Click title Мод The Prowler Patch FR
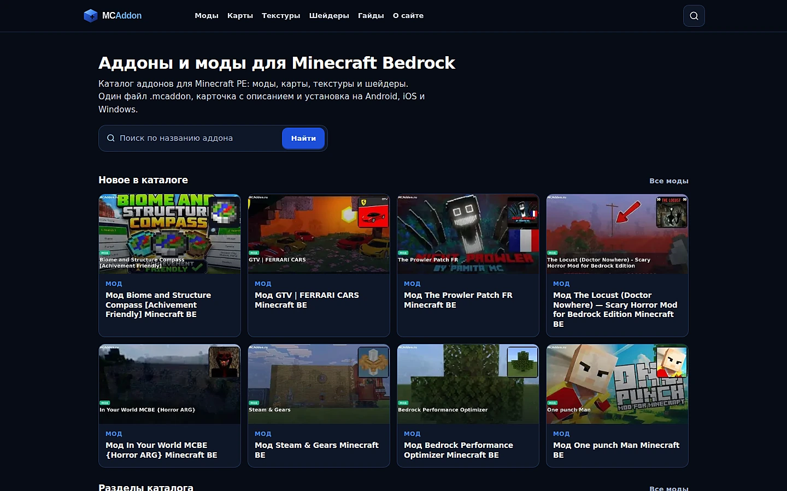This screenshot has height=491, width=787. (x=458, y=300)
